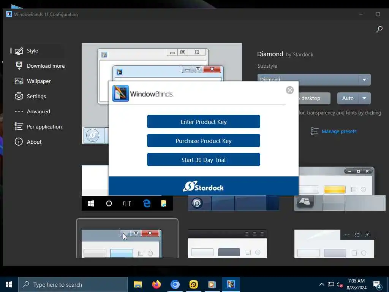Open Settings in the sidebar

coord(37,96)
